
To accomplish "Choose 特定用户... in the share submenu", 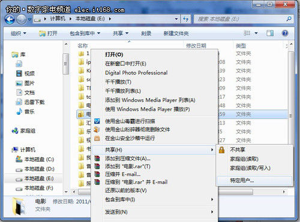I will 254,181.
